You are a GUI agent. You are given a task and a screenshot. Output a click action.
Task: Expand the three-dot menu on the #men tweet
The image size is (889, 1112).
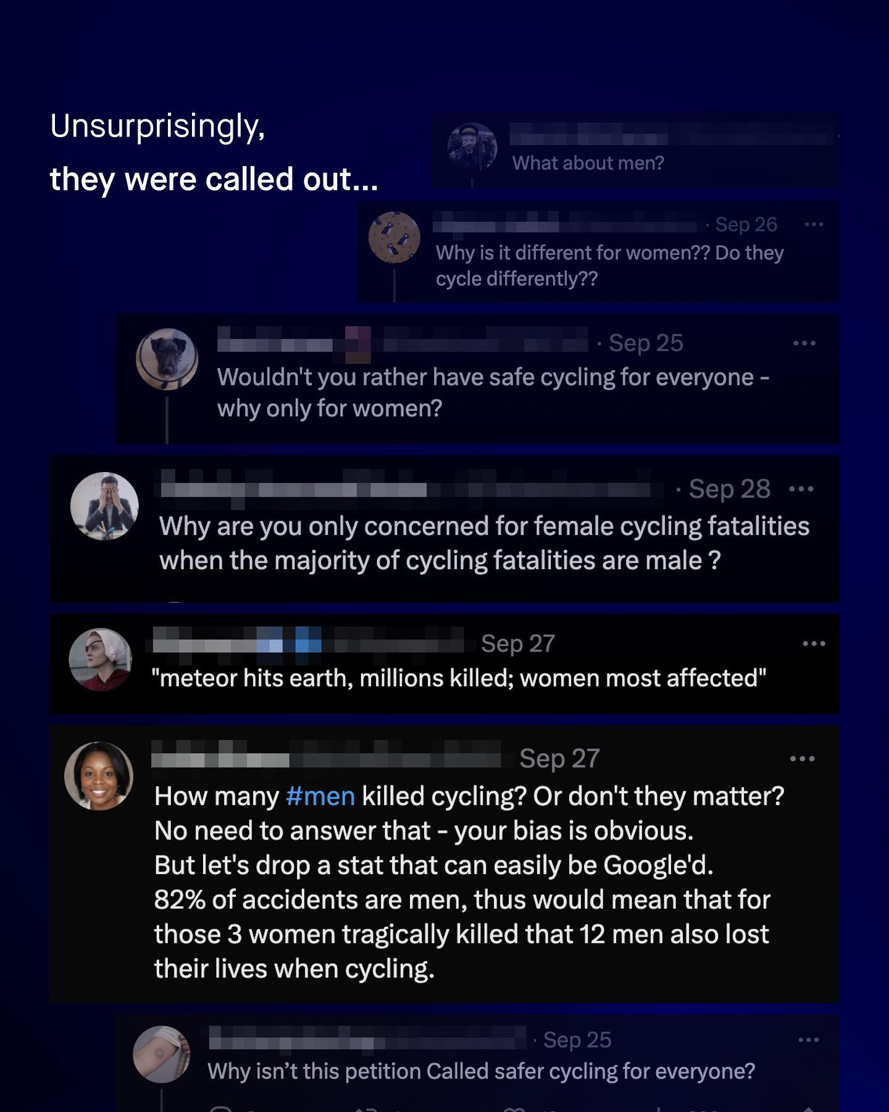(x=802, y=759)
